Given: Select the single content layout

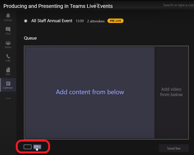Looking at the screenshot, I should click(x=28, y=147).
